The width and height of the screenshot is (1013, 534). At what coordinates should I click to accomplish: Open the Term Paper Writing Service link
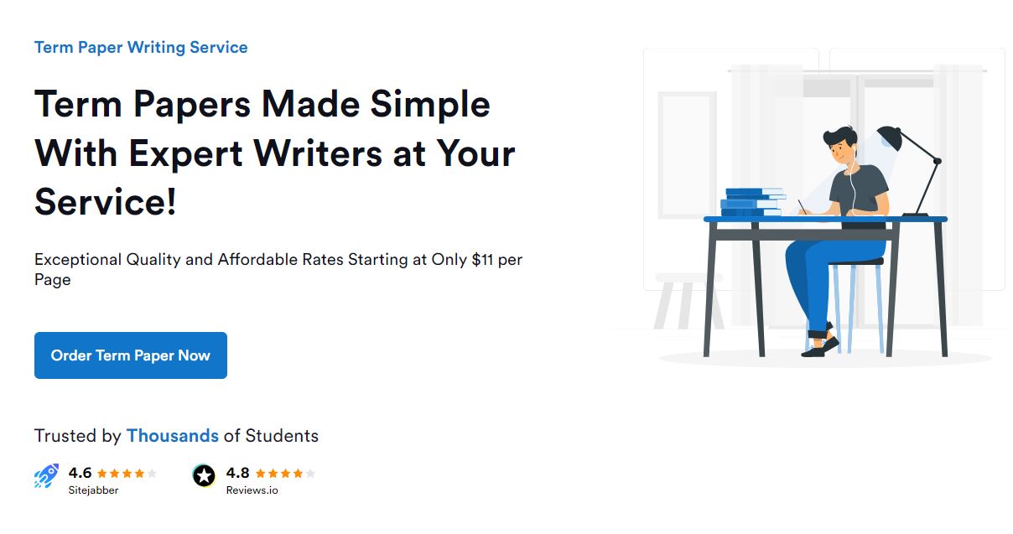pos(141,47)
